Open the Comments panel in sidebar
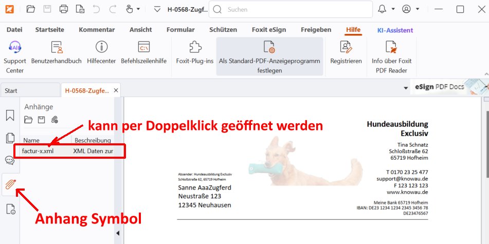The width and height of the screenshot is (489, 244). pos(10,160)
